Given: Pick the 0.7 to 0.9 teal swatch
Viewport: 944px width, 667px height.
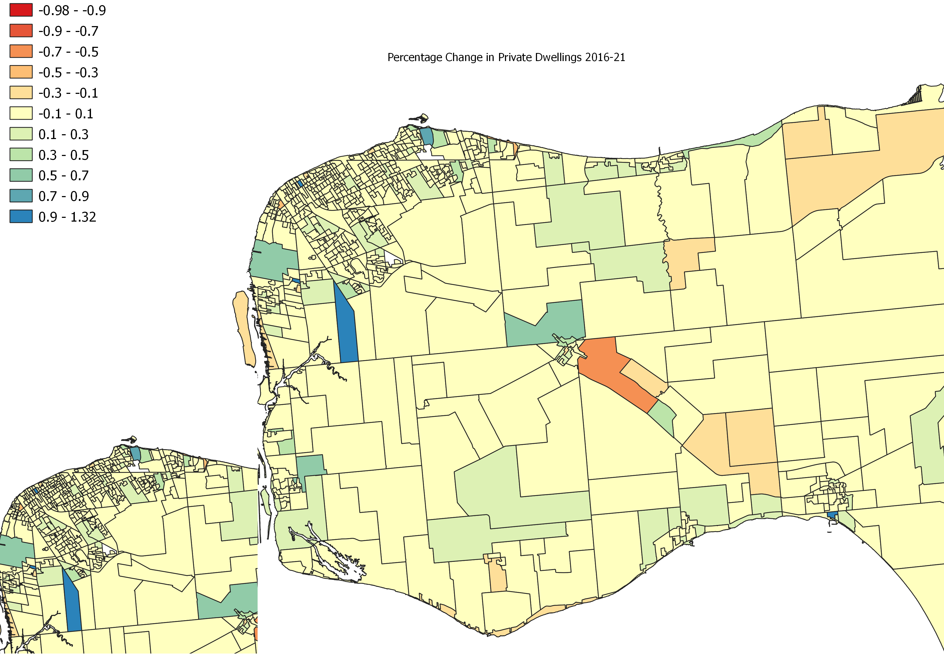Looking at the screenshot, I should (x=21, y=196).
